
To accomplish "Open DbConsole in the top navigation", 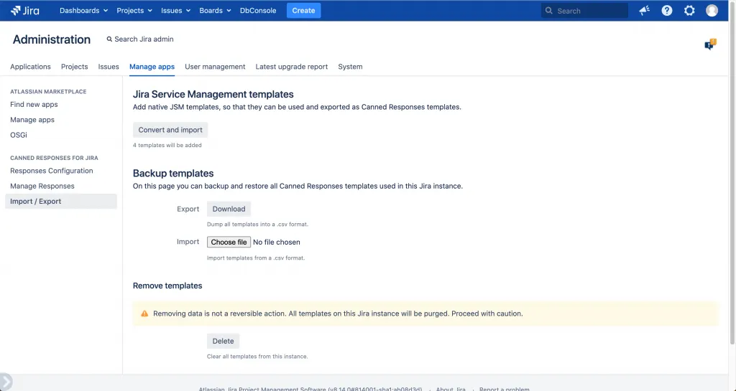I will click(x=258, y=10).
